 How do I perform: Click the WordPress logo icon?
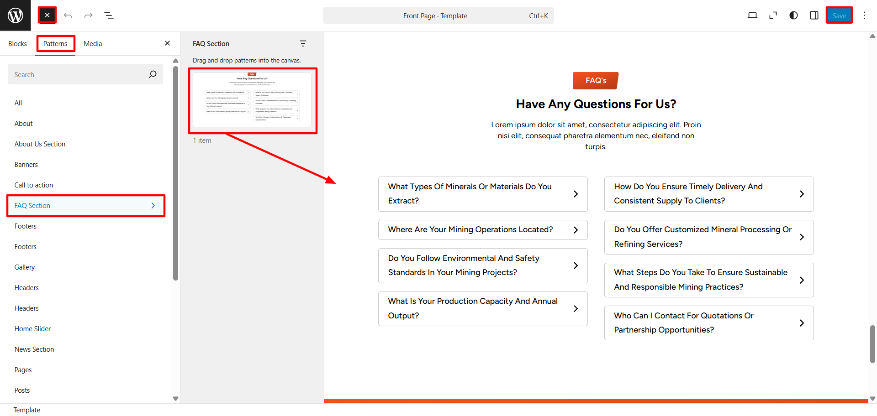16,16
